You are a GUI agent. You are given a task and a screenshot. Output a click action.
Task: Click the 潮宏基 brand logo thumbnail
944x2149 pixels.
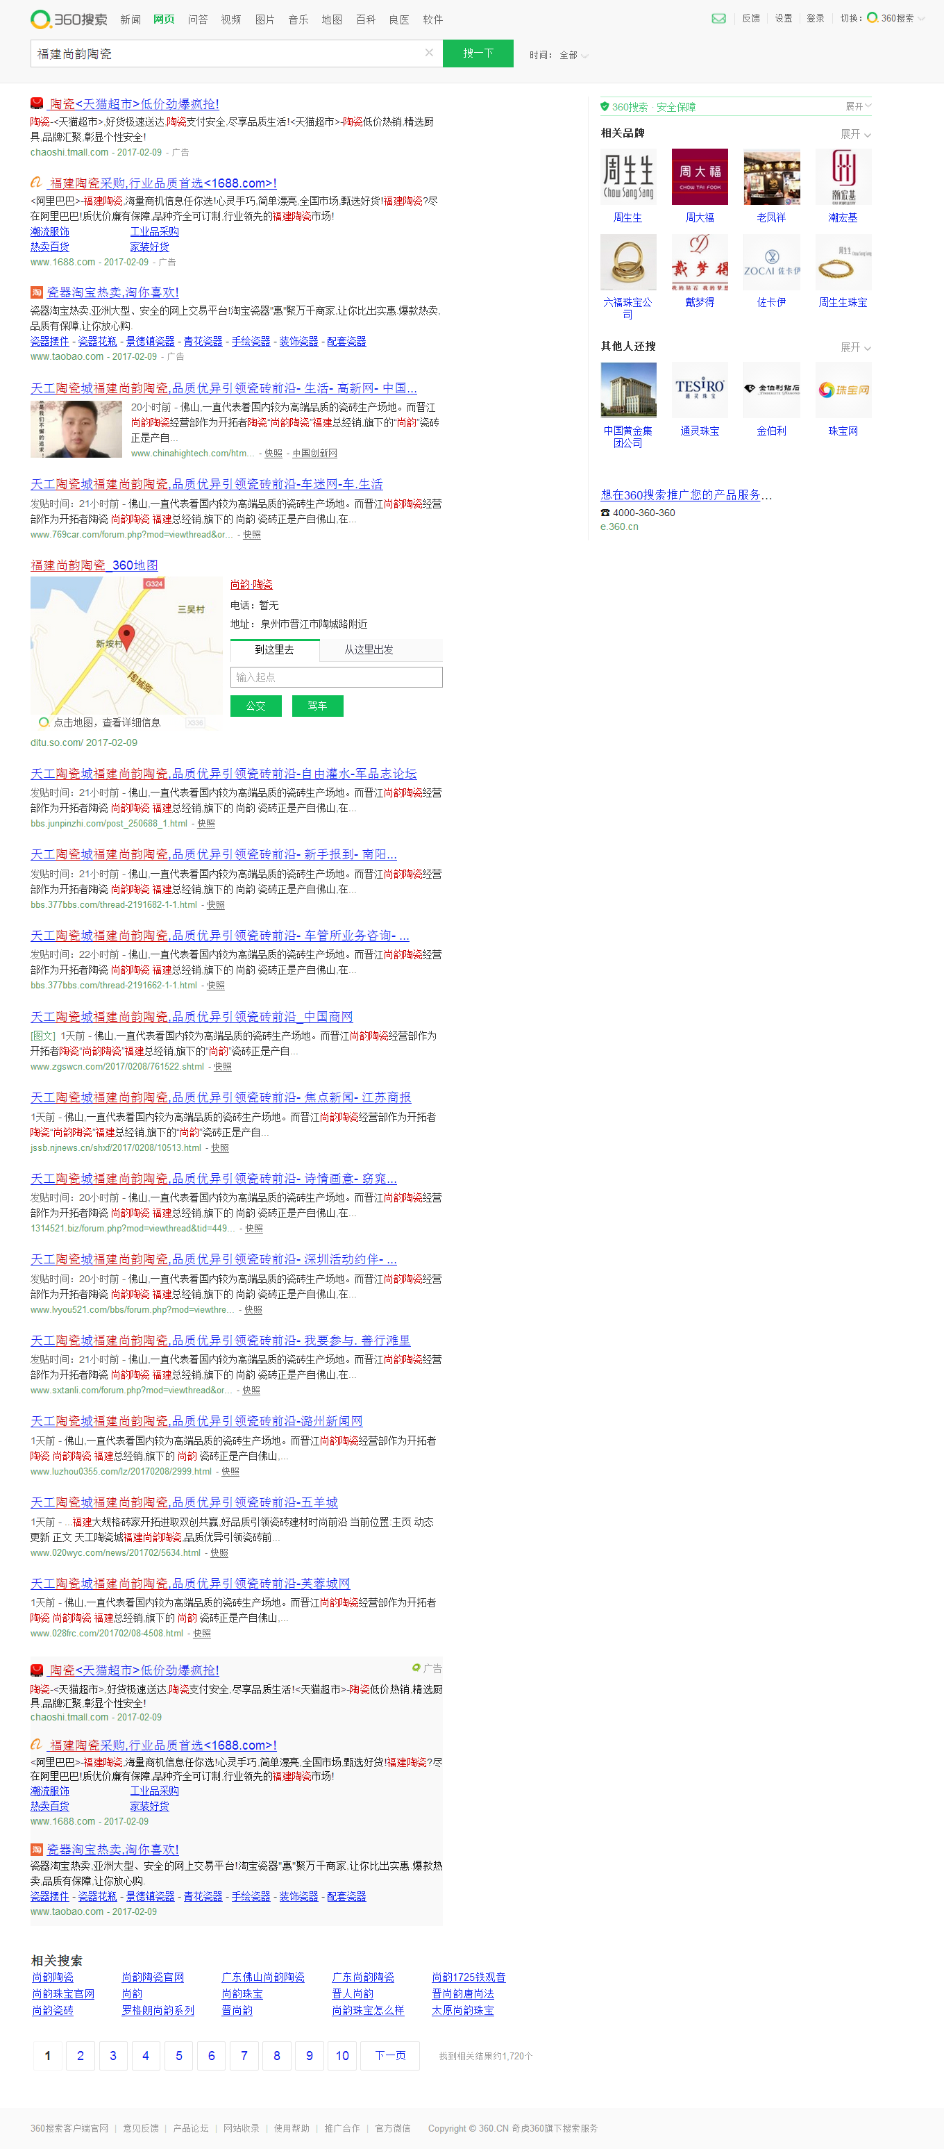click(843, 177)
